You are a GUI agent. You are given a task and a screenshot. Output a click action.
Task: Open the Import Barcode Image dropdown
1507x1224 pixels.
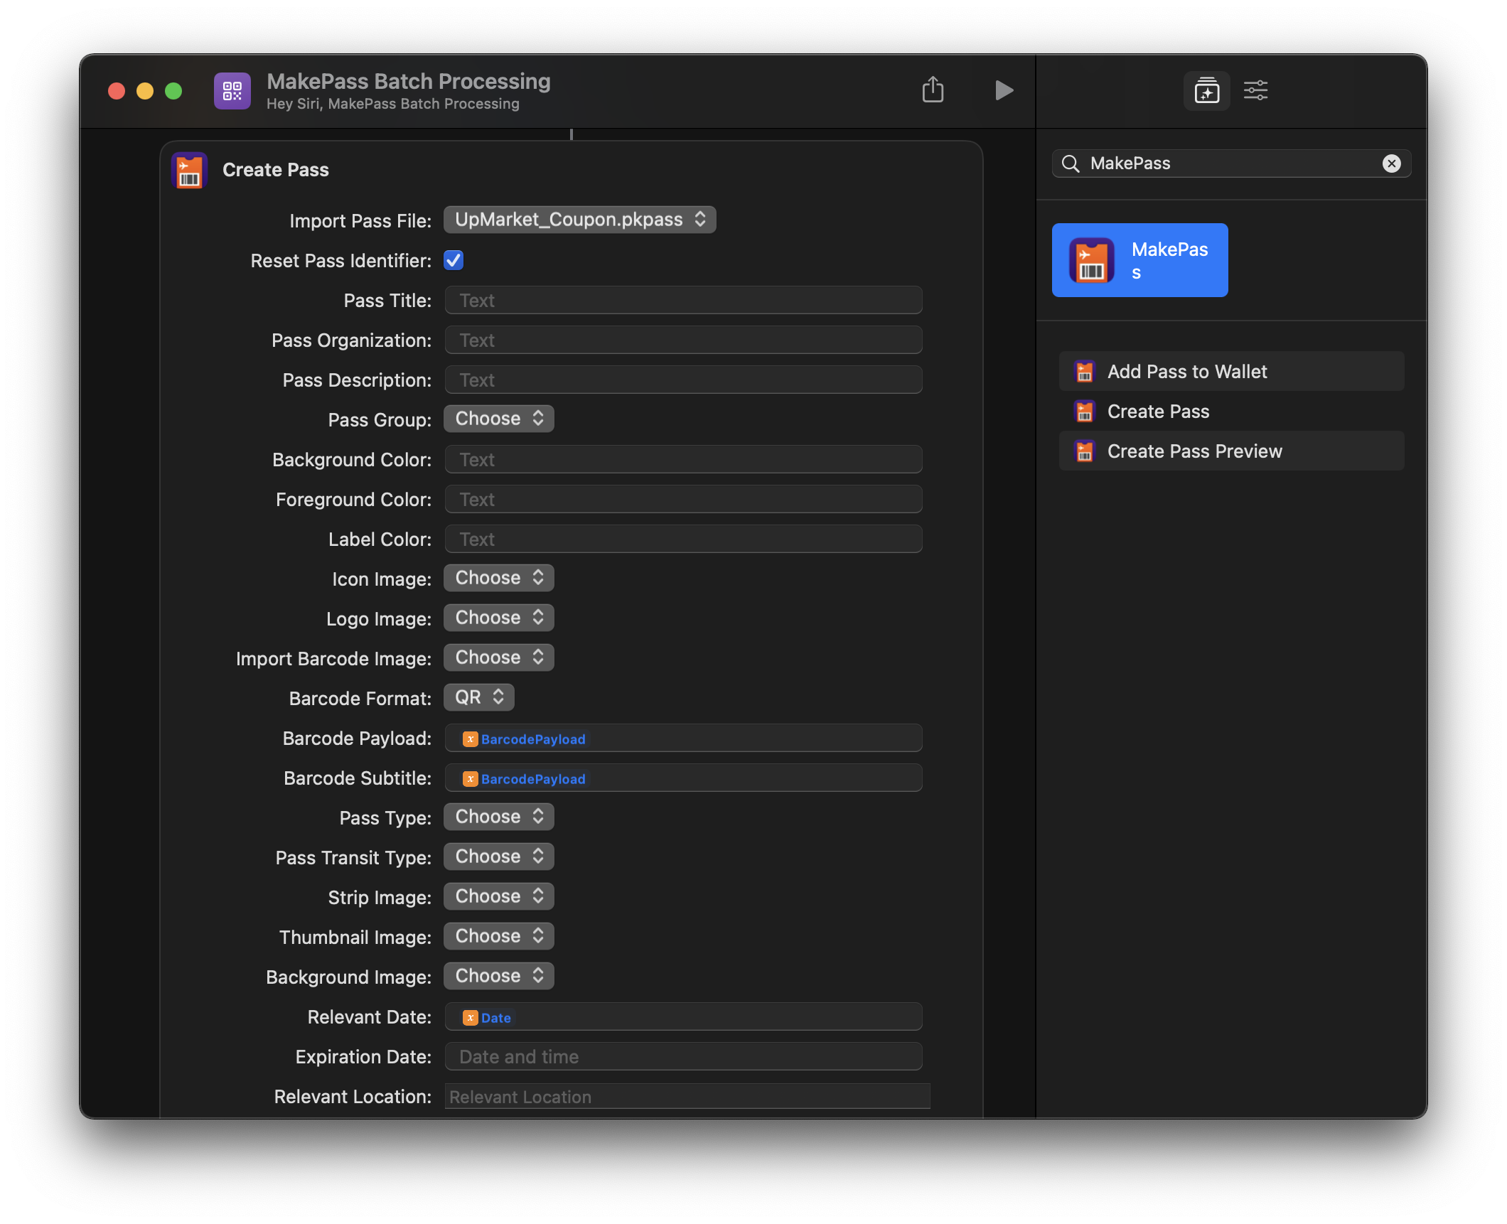click(498, 657)
